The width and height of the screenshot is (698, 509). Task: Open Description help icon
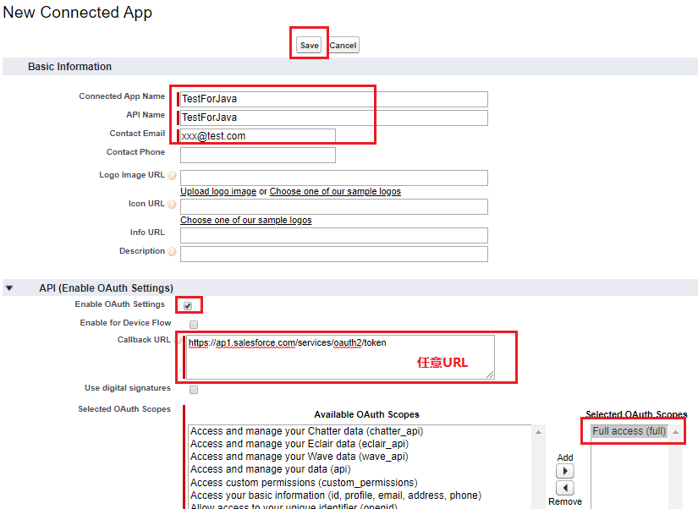point(172,252)
